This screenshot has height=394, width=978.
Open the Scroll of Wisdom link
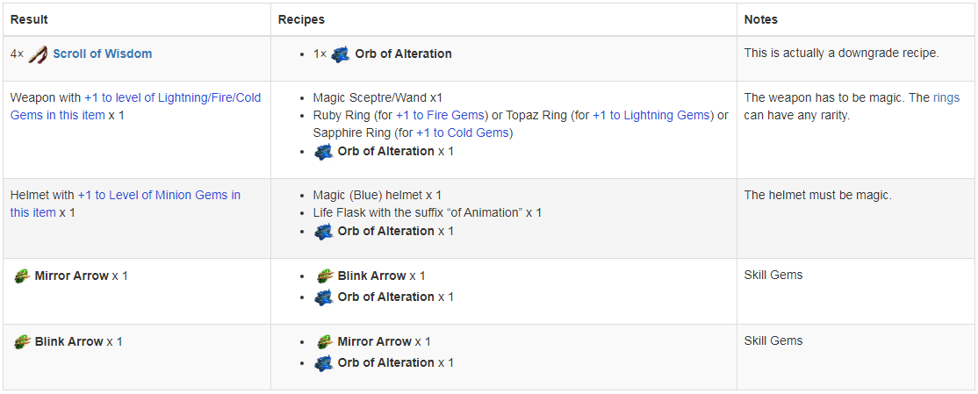103,54
